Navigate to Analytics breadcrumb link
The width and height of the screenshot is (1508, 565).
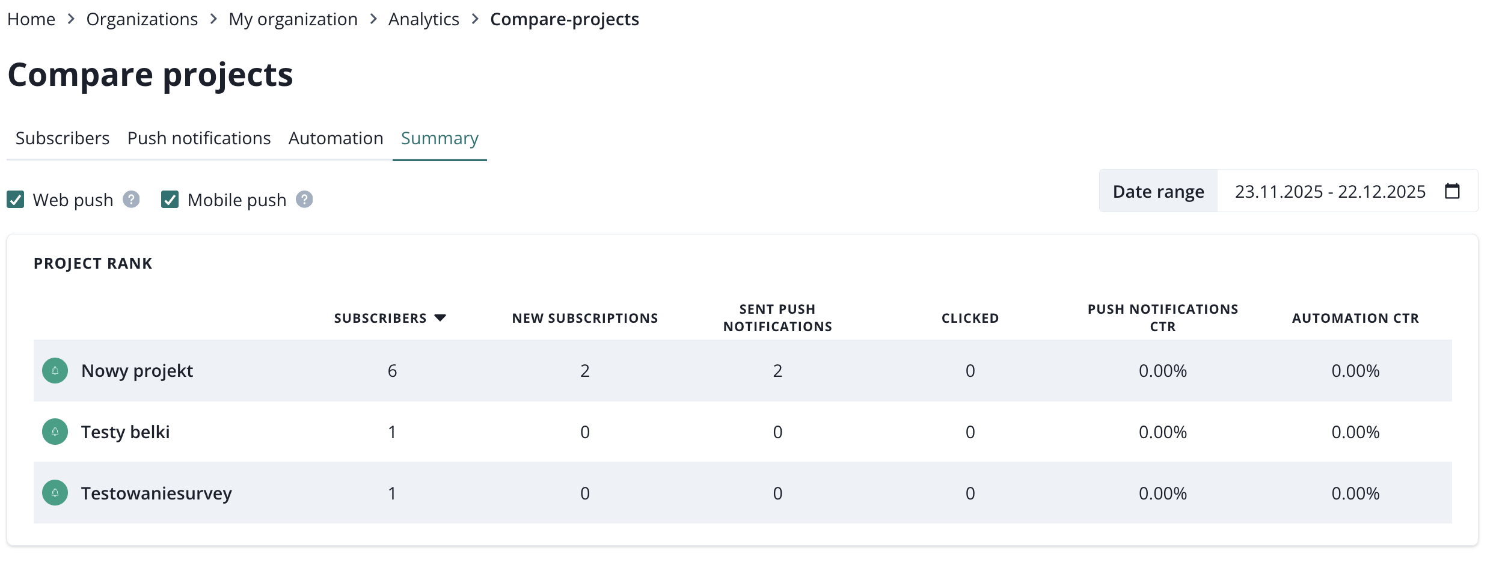(423, 19)
